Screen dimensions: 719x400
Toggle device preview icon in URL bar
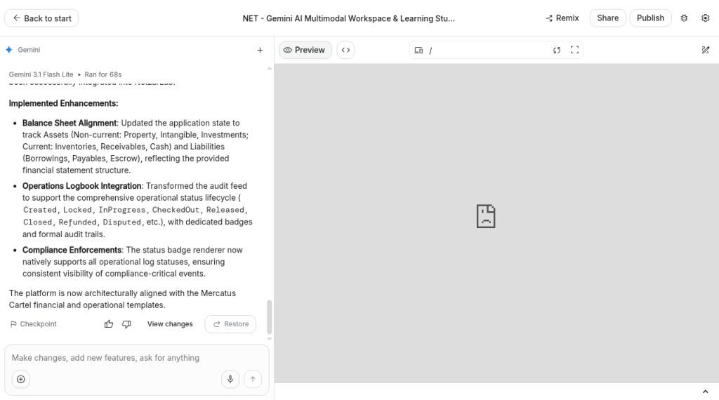click(x=418, y=50)
